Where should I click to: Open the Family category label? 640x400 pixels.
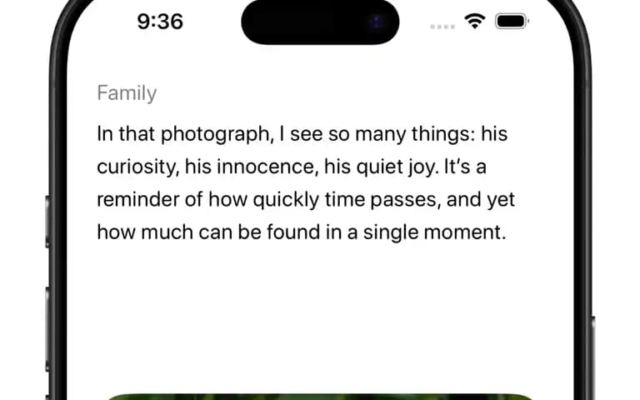(127, 93)
